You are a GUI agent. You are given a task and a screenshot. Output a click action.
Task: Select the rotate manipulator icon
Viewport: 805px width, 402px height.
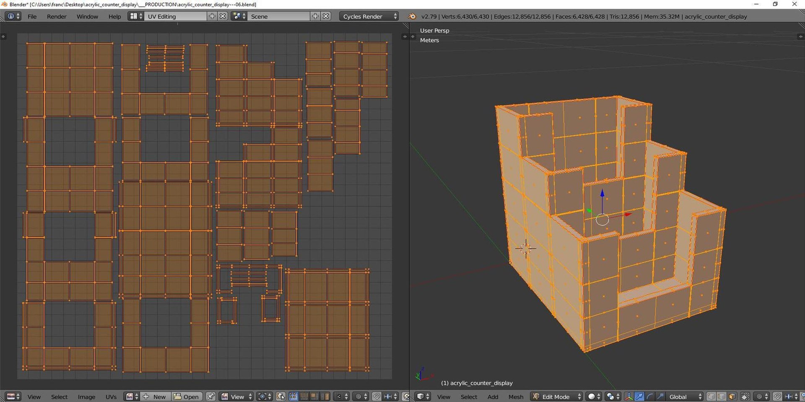[650, 397]
